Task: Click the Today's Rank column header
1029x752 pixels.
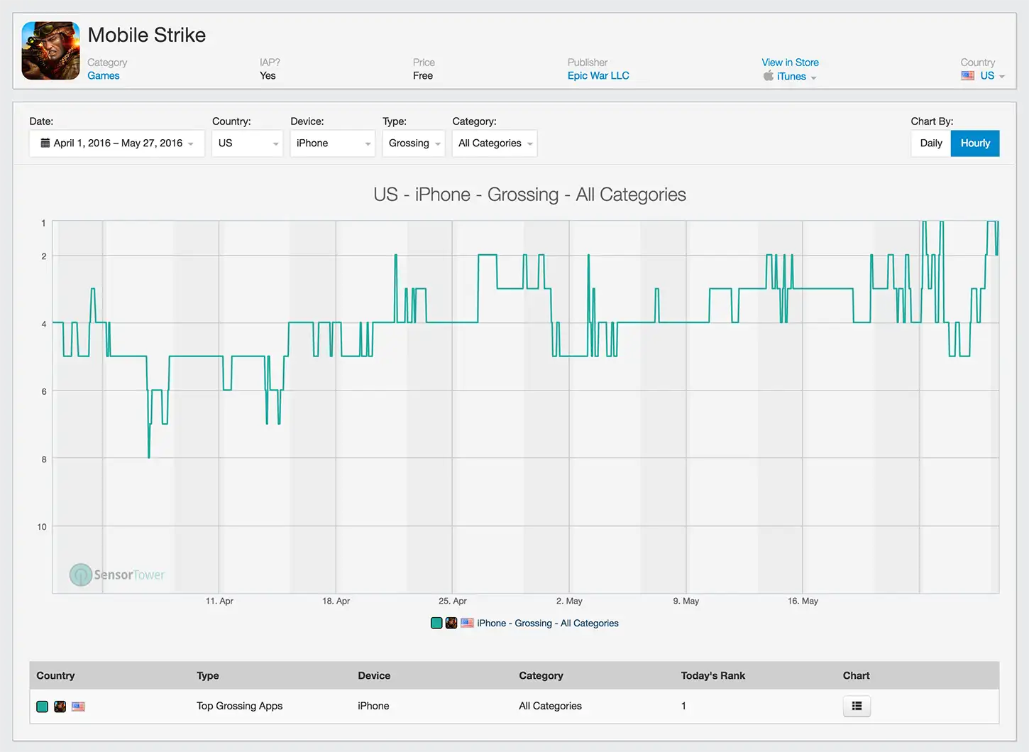Action: point(712,676)
